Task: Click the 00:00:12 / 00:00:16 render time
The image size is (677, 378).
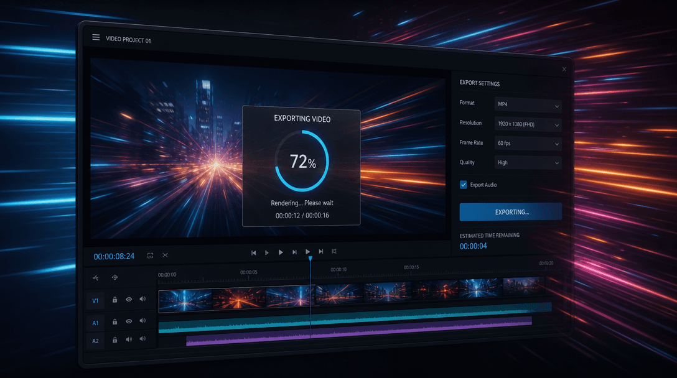Action: pyautogui.click(x=302, y=215)
